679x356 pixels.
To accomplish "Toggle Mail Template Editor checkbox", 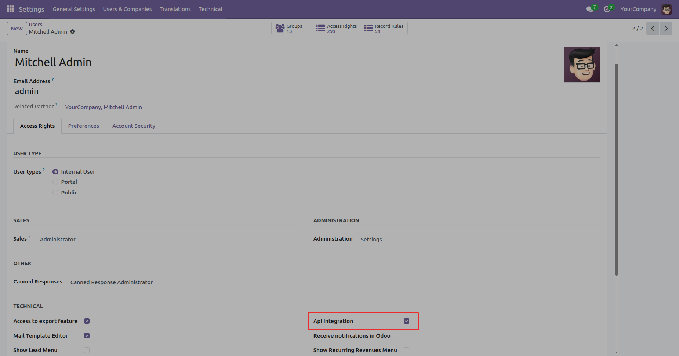I will click(x=87, y=336).
